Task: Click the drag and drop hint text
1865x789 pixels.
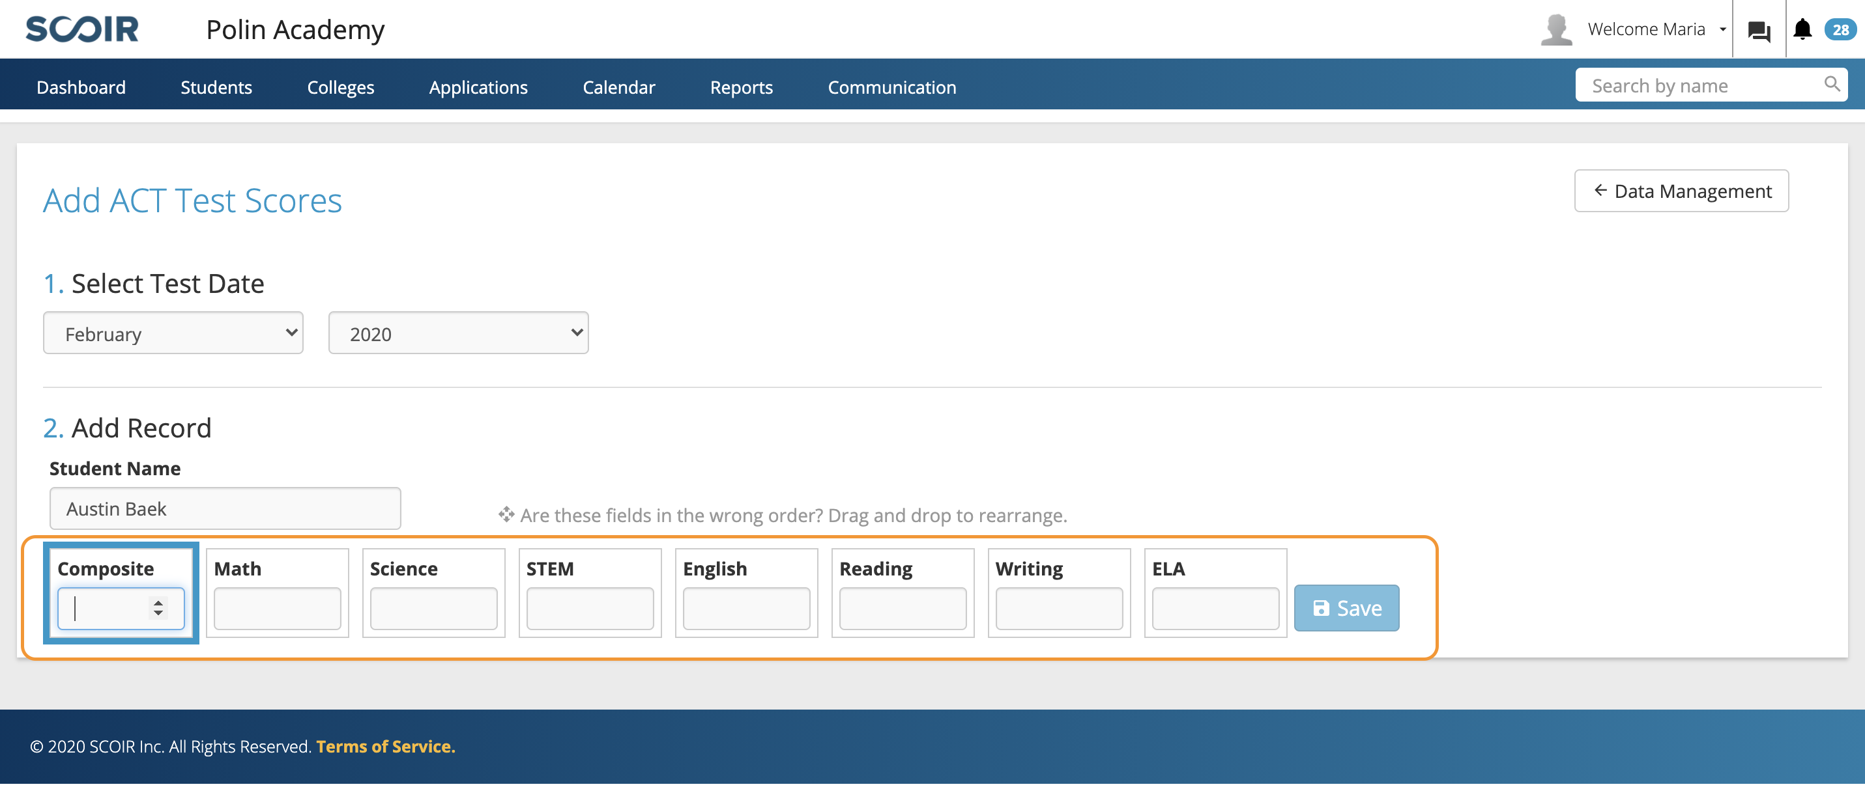Action: click(x=794, y=516)
